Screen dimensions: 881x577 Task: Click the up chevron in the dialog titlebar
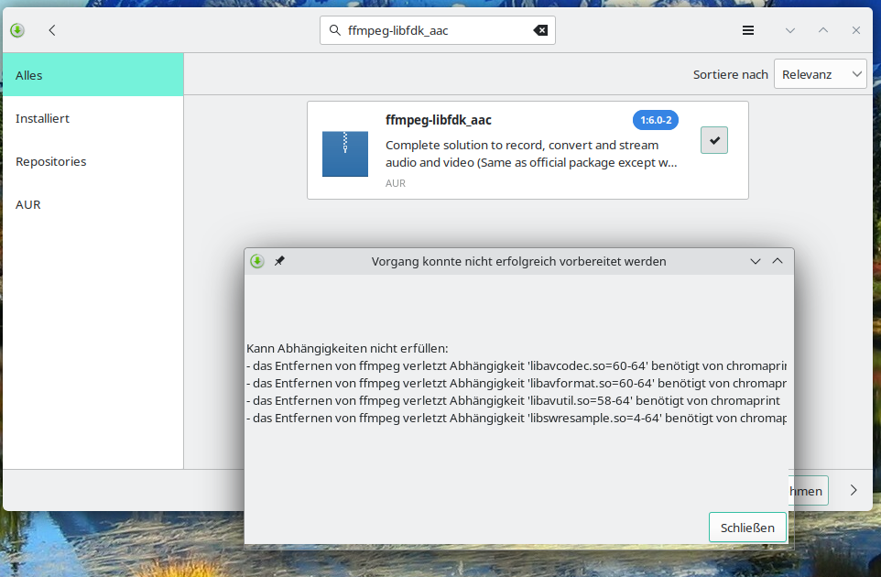[x=778, y=261]
